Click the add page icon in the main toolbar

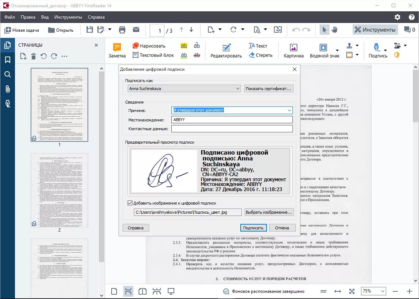pos(211,30)
